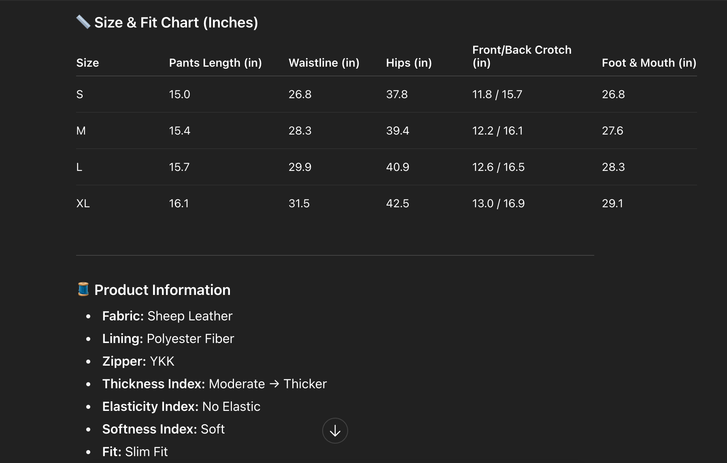Click the Product Information heading
This screenshot has width=727, height=463.
coord(162,290)
